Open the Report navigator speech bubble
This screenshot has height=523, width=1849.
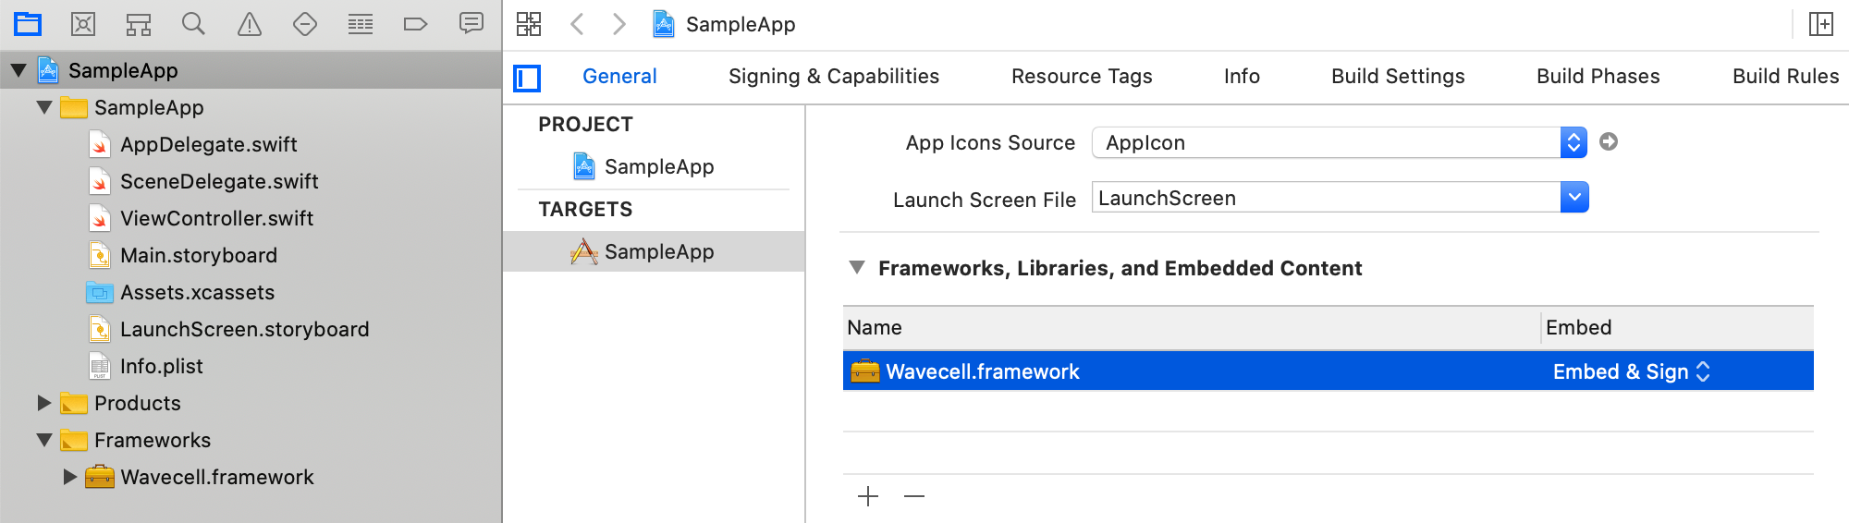471,24
